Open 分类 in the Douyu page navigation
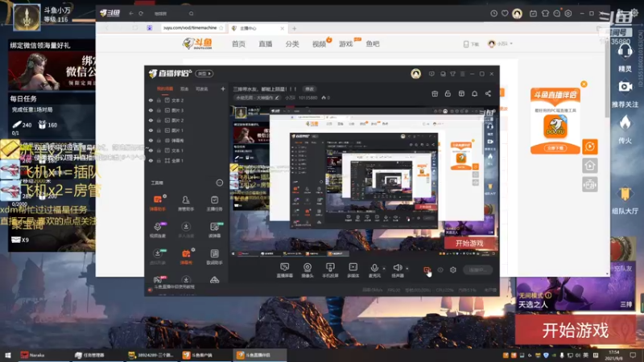 (292, 44)
